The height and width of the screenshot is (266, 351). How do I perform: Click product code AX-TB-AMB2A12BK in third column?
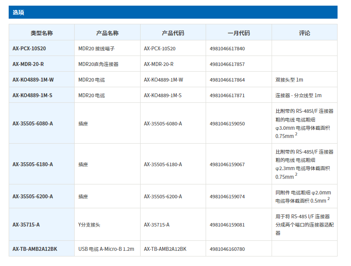tap(165, 249)
